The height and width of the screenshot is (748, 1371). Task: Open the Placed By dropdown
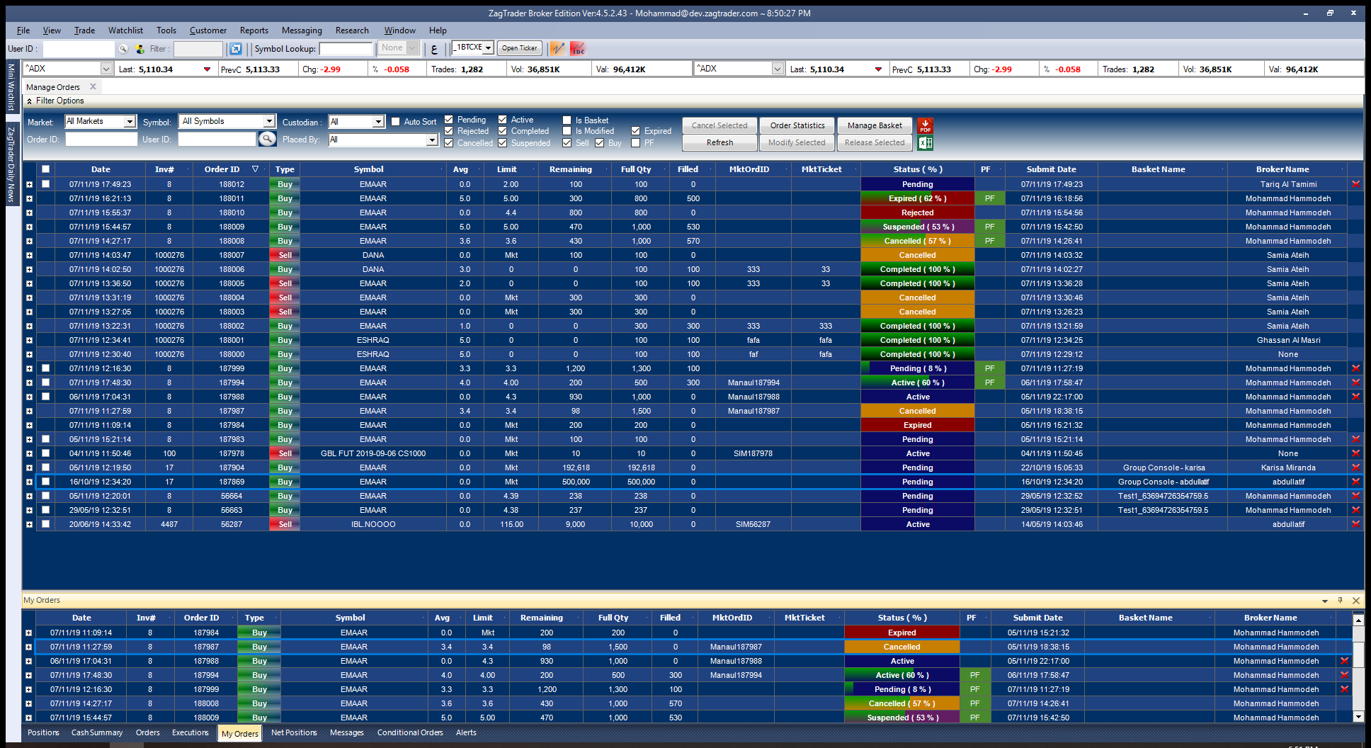(x=432, y=140)
